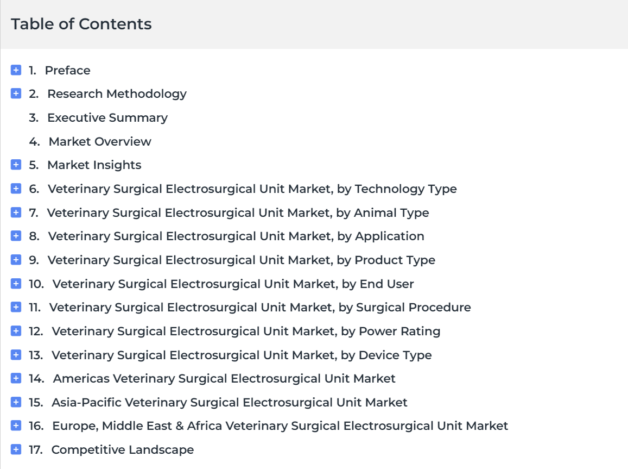Expand Competitive Landscape plus icon
This screenshot has height=469, width=628.
16,449
